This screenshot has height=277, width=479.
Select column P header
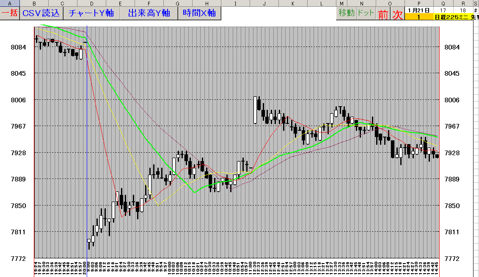coord(419,3)
